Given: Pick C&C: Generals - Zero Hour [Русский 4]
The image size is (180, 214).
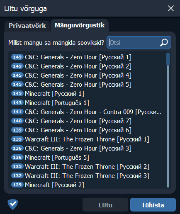Looking at the screenshot, I should click(88, 75).
